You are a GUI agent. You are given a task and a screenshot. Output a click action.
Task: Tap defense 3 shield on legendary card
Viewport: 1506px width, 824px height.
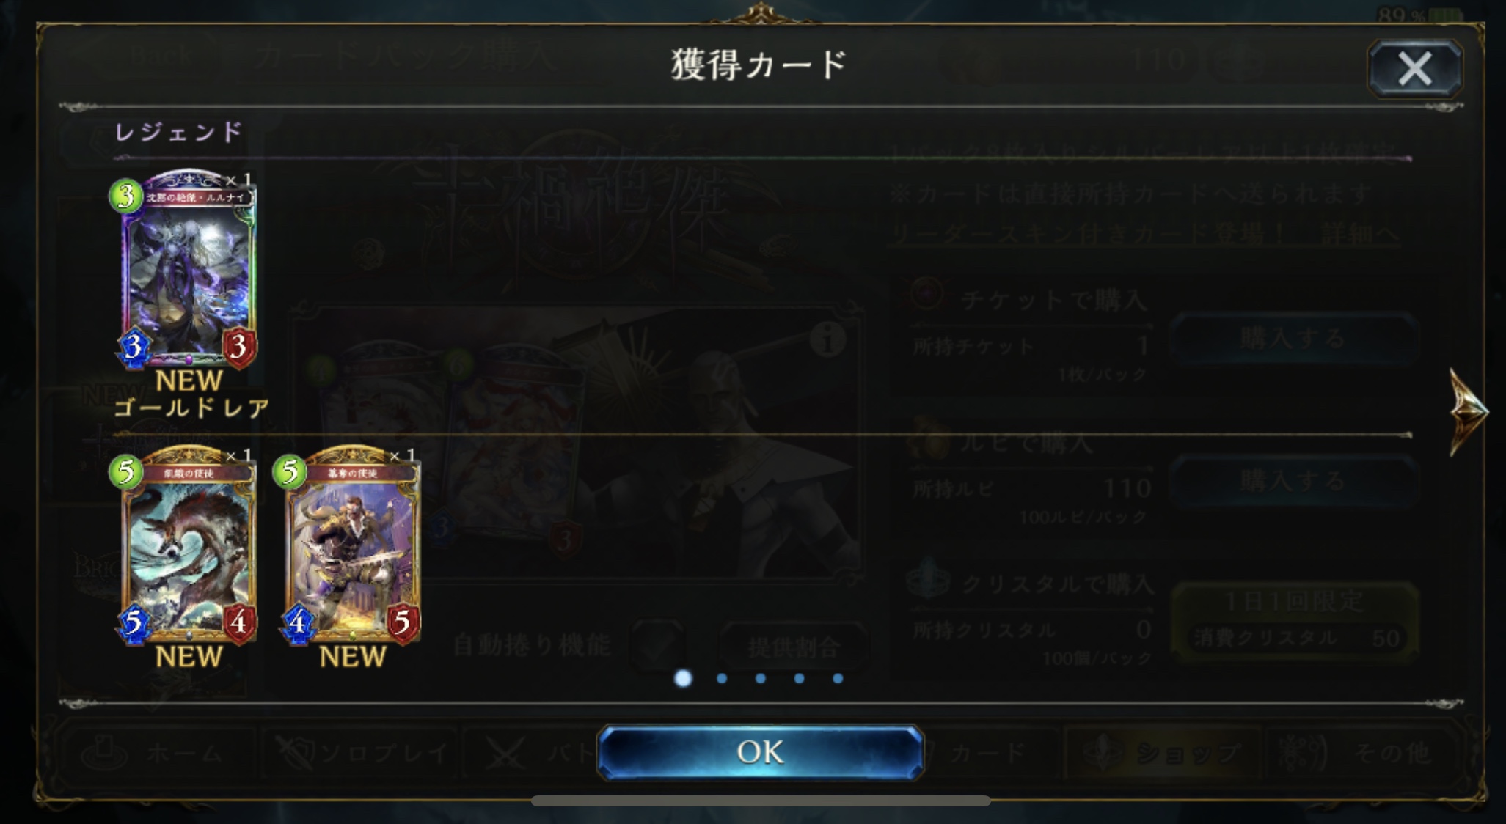point(239,346)
